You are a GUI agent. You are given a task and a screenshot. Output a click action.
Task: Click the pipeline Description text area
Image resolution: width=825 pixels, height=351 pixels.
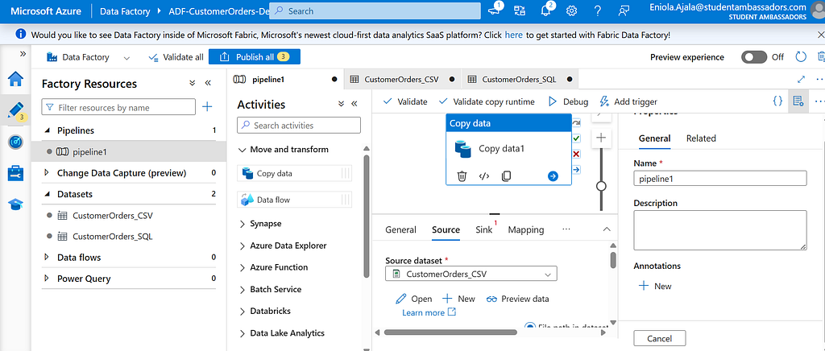coord(719,229)
